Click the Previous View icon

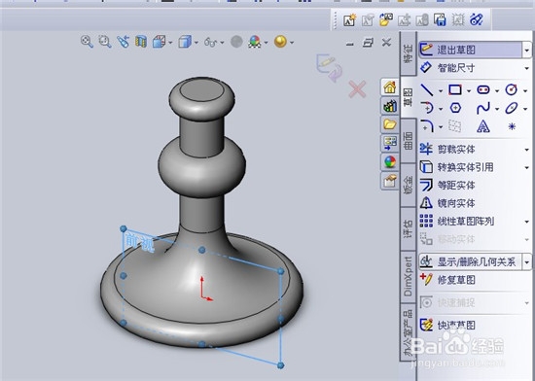point(123,42)
